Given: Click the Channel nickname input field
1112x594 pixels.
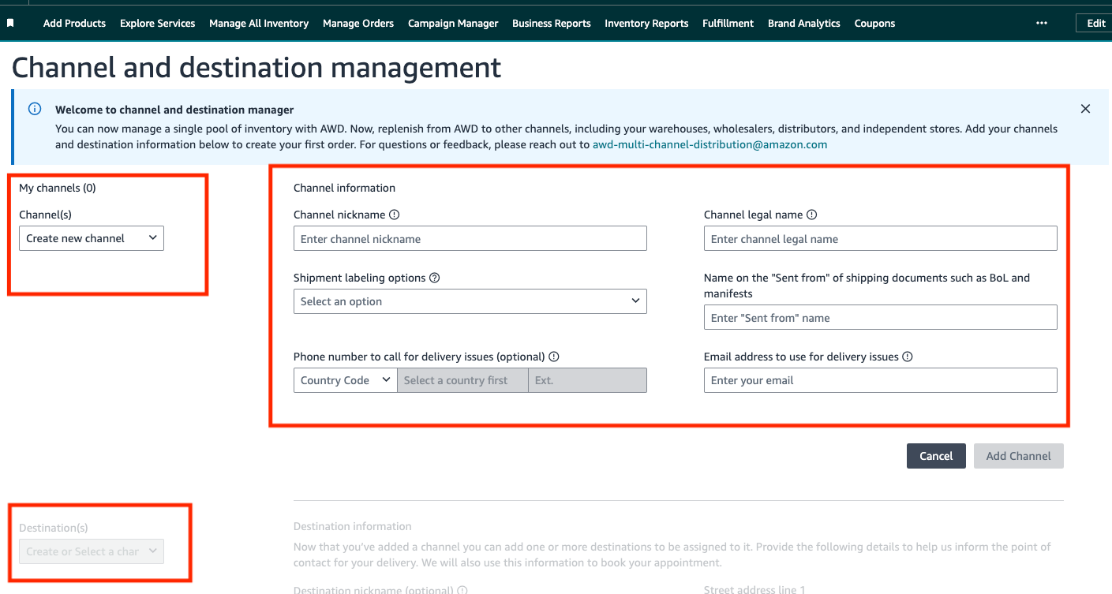Looking at the screenshot, I should [470, 239].
